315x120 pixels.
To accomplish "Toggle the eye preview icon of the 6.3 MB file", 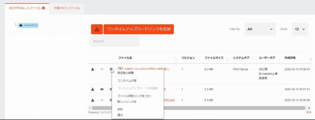I will [x=102, y=100].
